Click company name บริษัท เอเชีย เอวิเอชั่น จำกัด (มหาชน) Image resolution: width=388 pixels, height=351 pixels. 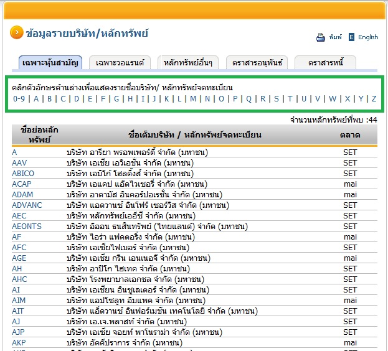click(130, 163)
